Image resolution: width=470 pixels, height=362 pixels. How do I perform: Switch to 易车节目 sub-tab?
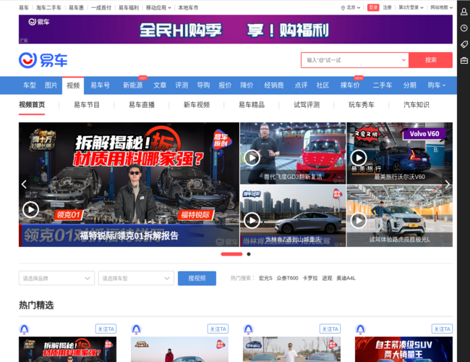coord(87,105)
